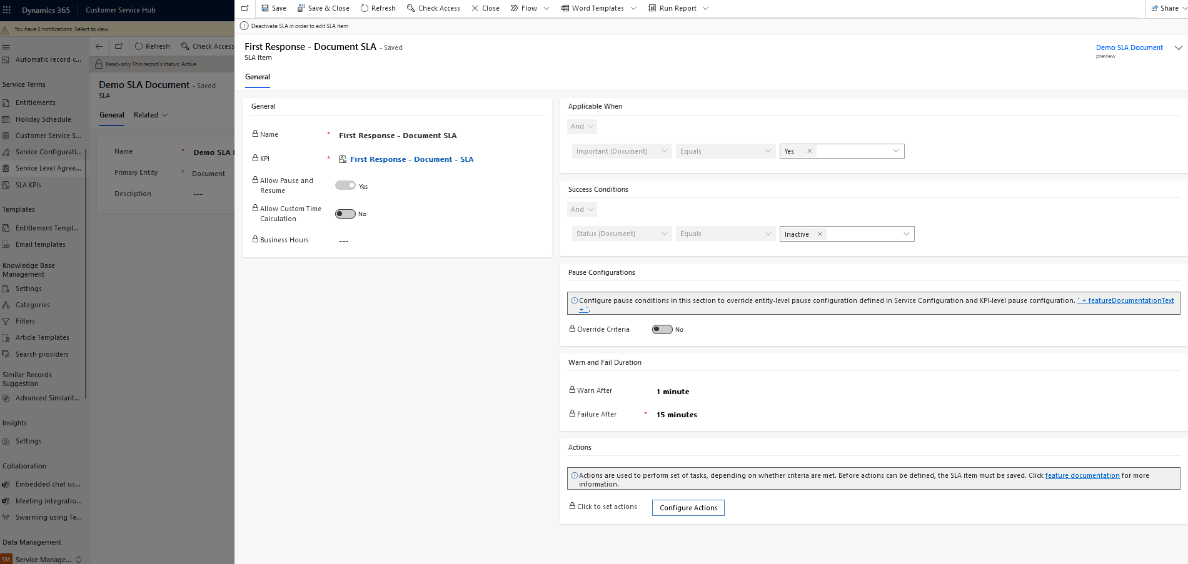
Task: Expand the Yes value dropdown arrow
Action: (896, 151)
